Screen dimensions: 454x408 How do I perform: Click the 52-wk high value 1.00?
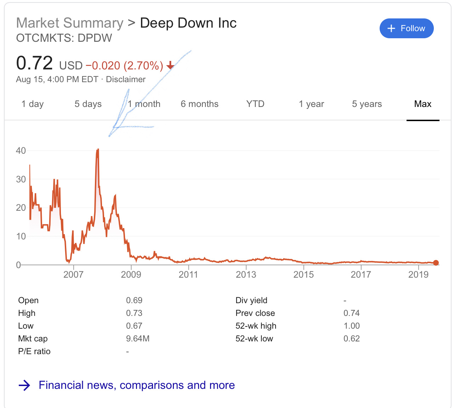(x=351, y=326)
